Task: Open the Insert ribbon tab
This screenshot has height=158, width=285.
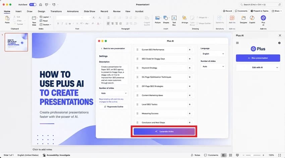Action: pos(18,11)
